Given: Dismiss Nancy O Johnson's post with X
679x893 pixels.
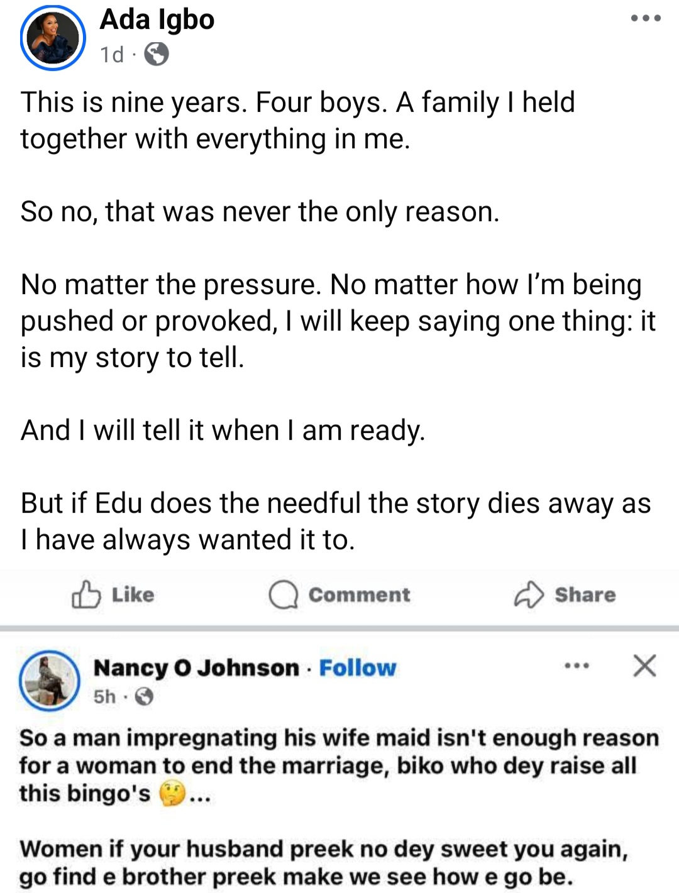Looking at the screenshot, I should click(x=644, y=666).
